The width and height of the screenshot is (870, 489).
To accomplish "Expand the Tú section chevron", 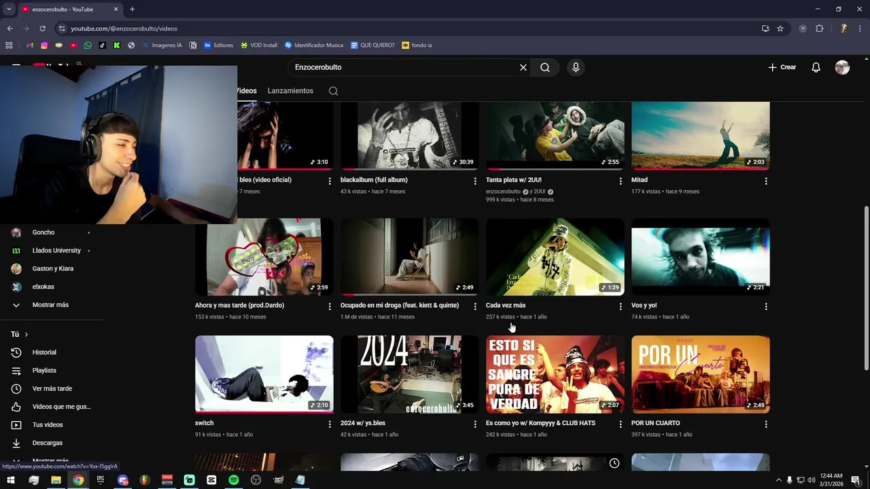I will pyautogui.click(x=27, y=334).
